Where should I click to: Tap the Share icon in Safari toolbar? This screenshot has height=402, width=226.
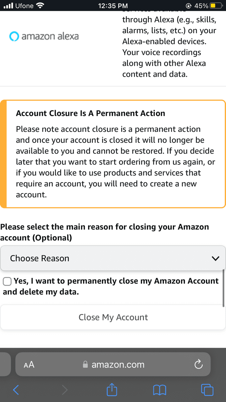coord(111,390)
